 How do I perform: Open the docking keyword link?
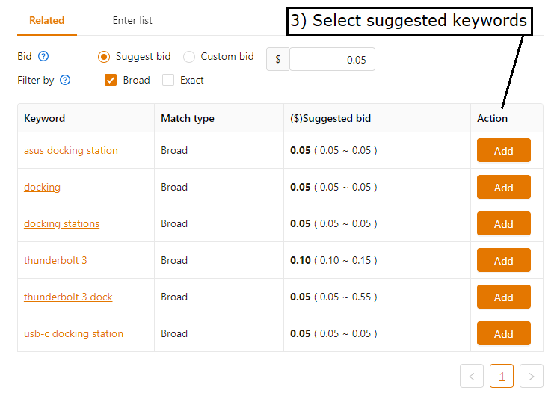[x=42, y=188]
